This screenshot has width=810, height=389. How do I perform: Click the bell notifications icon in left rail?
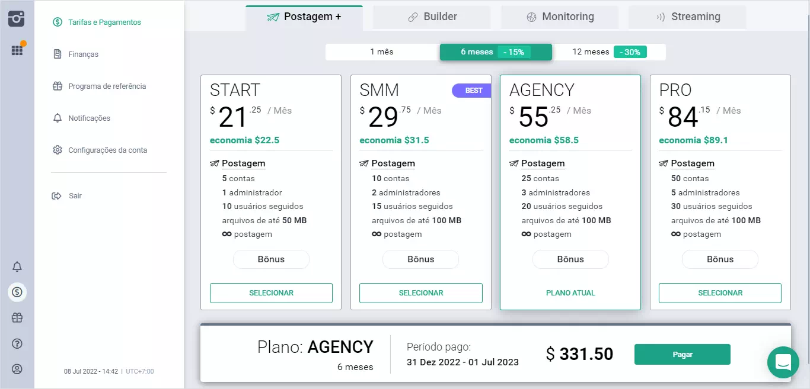tap(17, 266)
